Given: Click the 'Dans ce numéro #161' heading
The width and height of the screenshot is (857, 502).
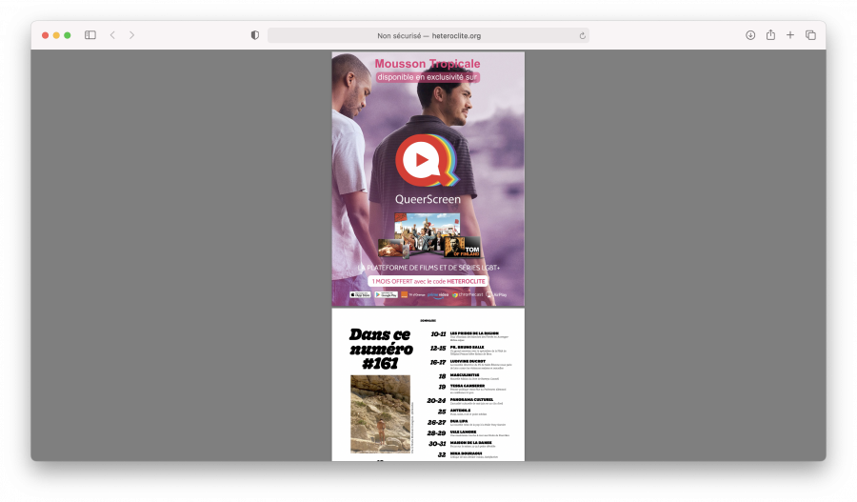Looking at the screenshot, I should pos(381,348).
